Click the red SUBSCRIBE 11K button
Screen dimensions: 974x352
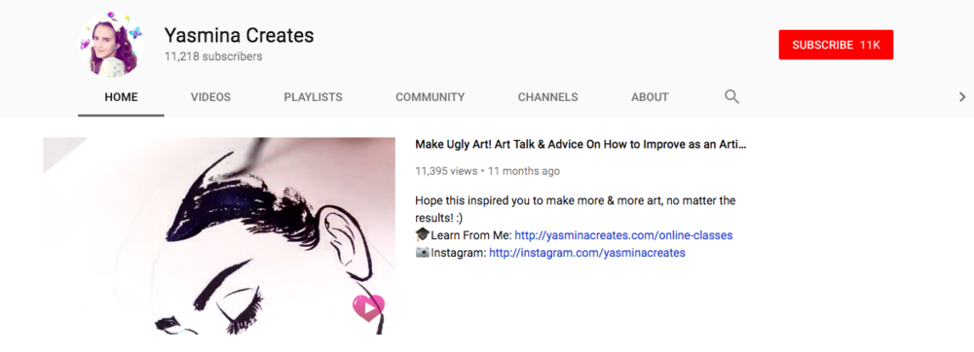coord(836,45)
